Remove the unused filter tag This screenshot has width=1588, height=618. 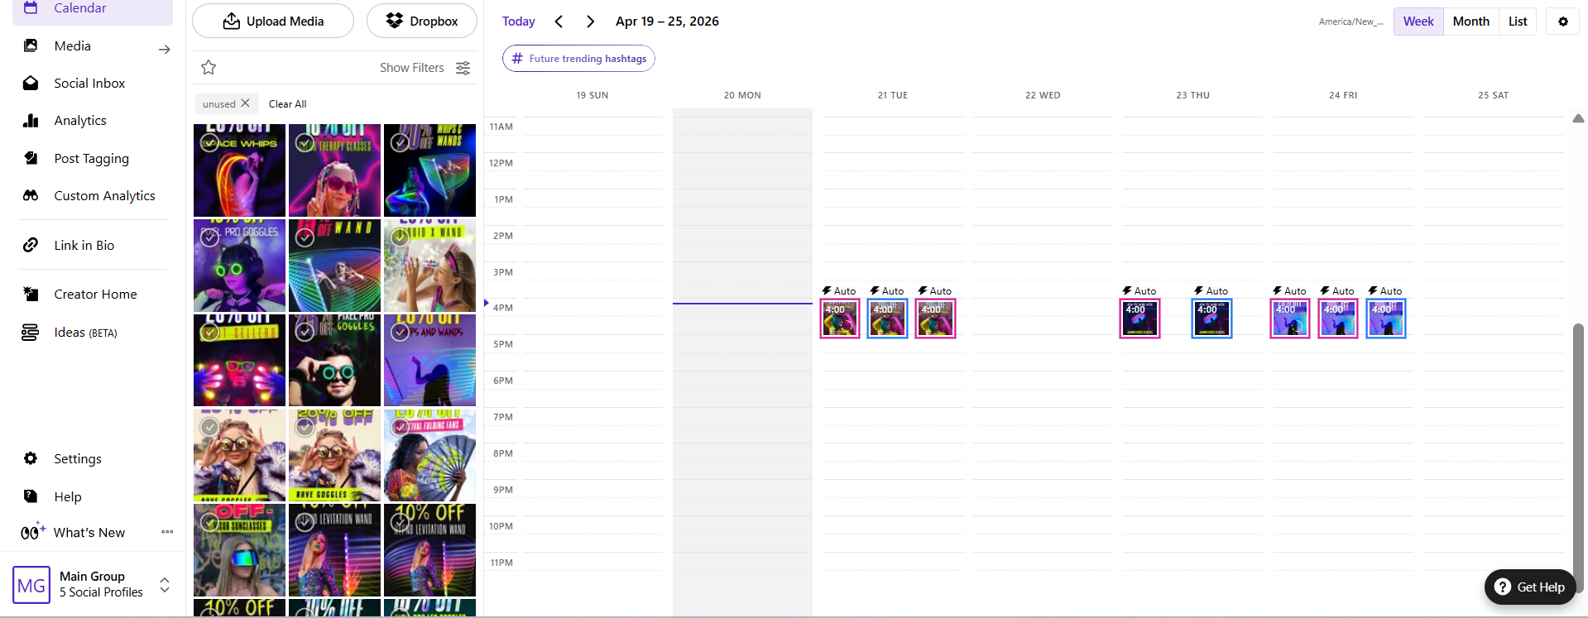[x=245, y=103]
